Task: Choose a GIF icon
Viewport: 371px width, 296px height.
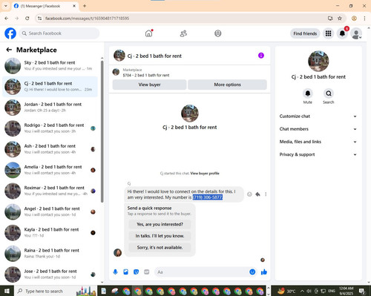Action: 147,272
